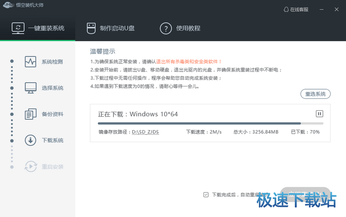The image size is (346, 217).
Task: Click the 悟空装机大师 cloud logo
Action: (x=8, y=5)
